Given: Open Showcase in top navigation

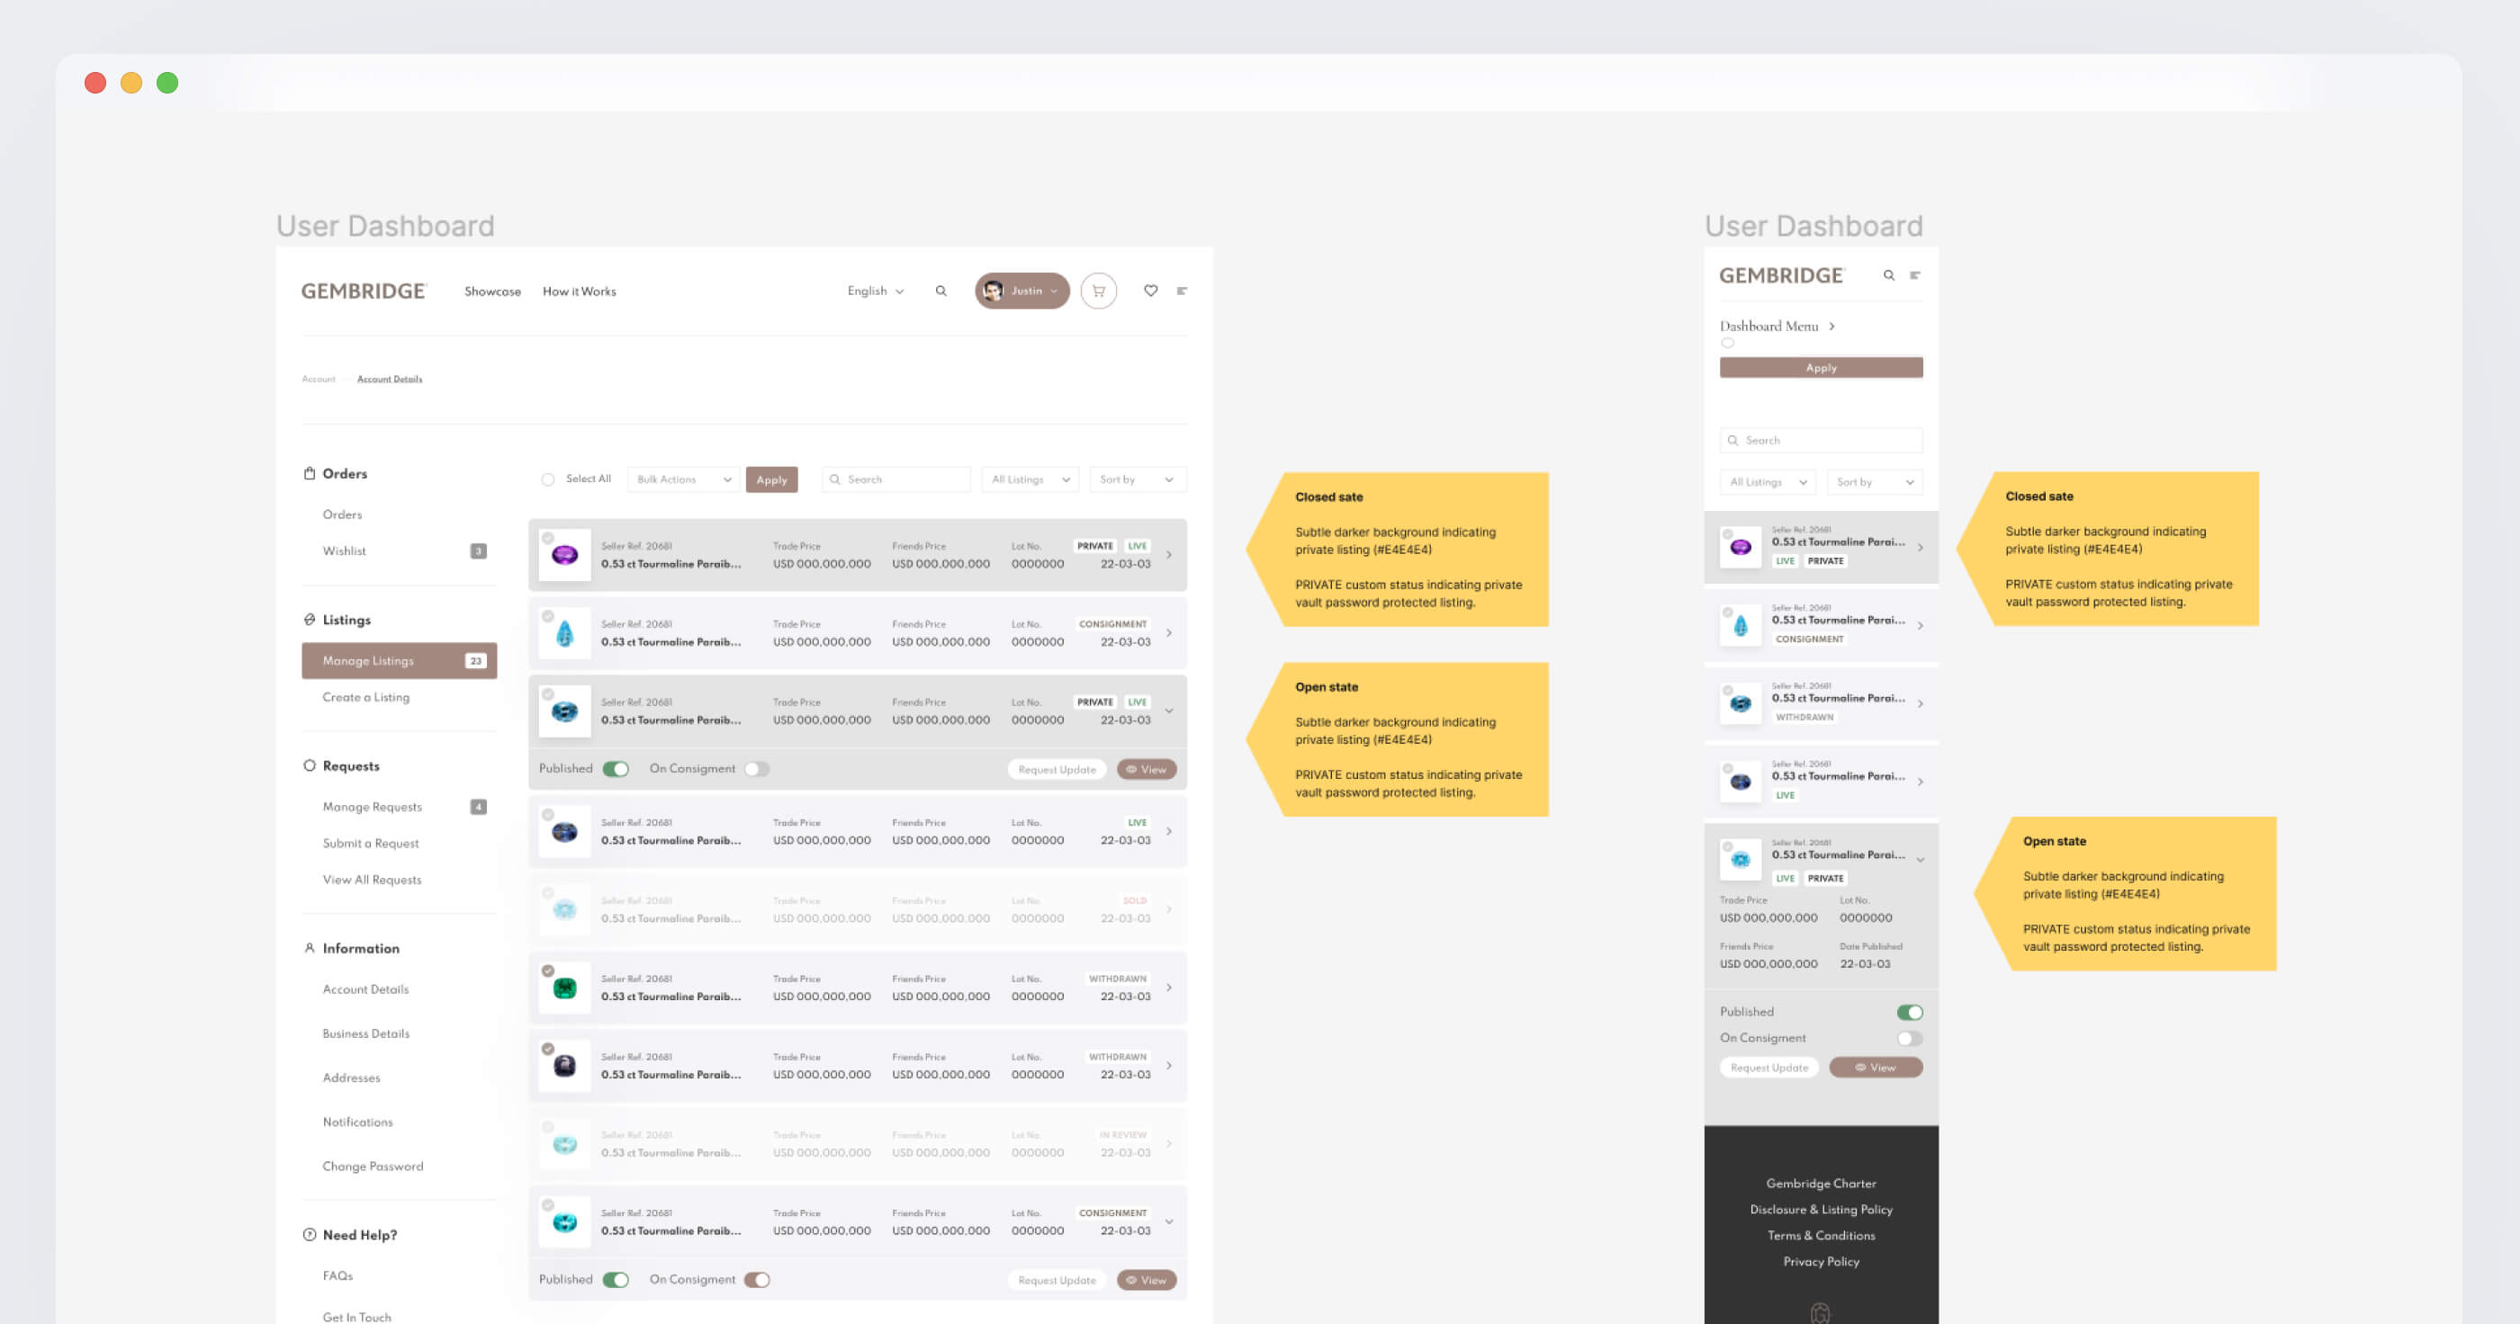Looking at the screenshot, I should pyautogui.click(x=492, y=291).
